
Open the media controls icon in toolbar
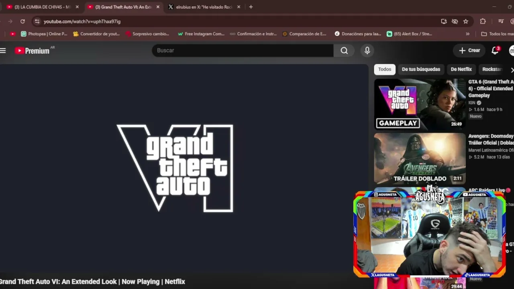coord(501,21)
